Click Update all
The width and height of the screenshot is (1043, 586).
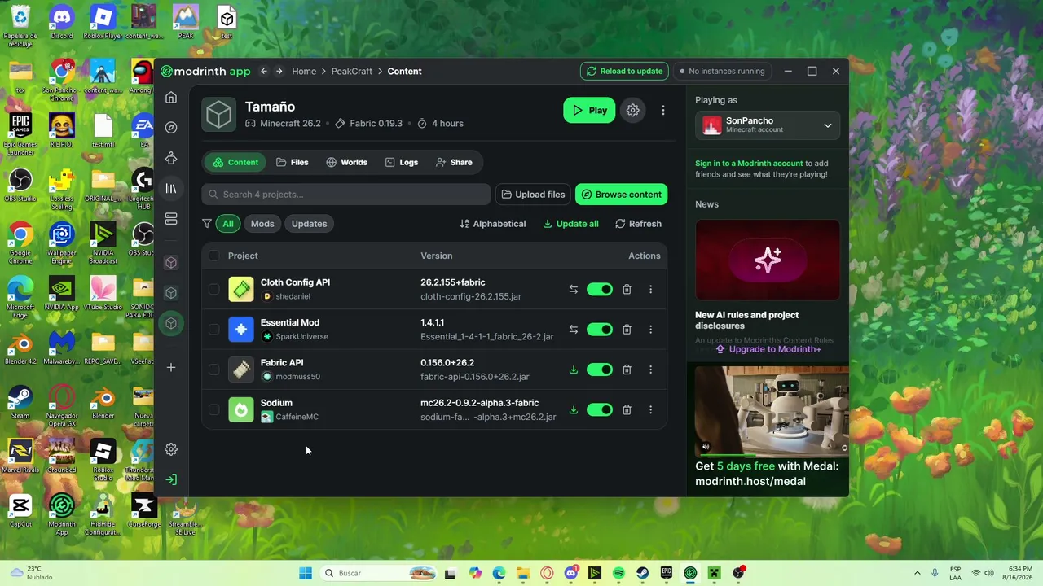[570, 224]
